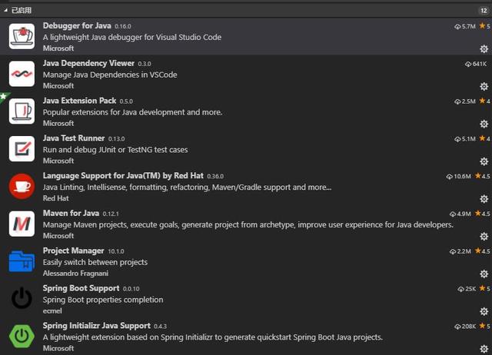Click the Red Hat Java language support icon

click(x=22, y=186)
